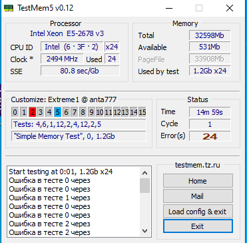Click the 'Simple Memory Test' field

click(x=79, y=136)
